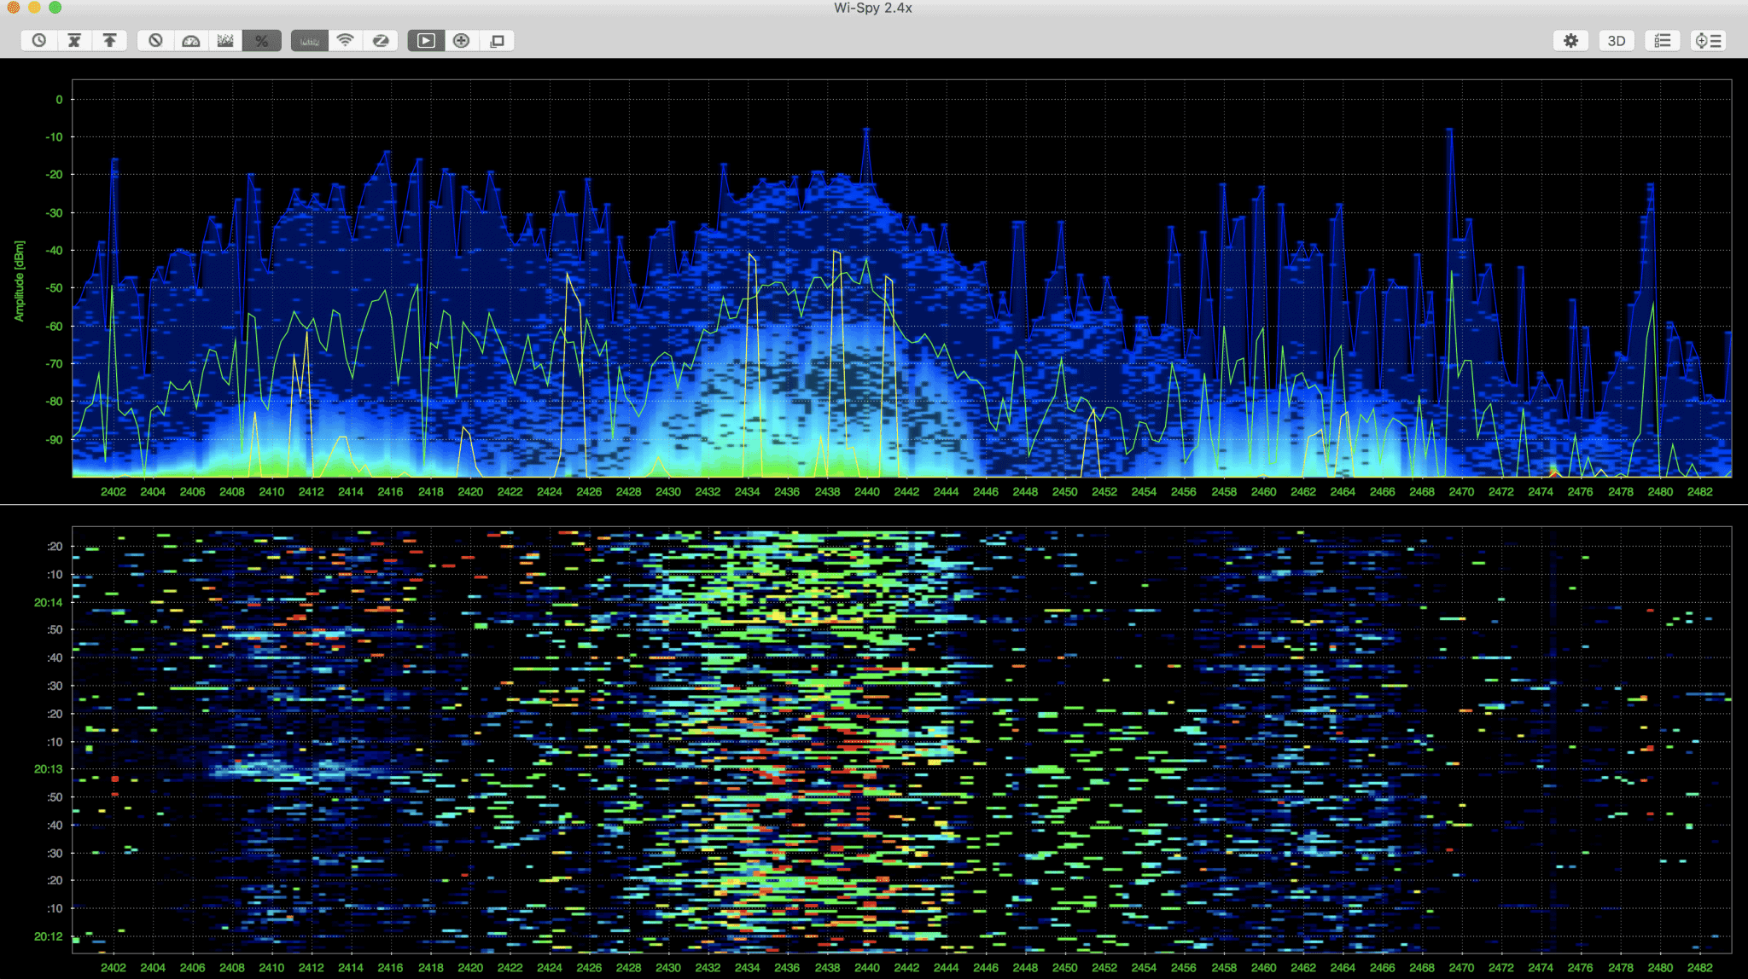Viewport: 1748px width, 979px height.
Task: Select the gauge amplitude icon
Action: pyautogui.click(x=190, y=40)
